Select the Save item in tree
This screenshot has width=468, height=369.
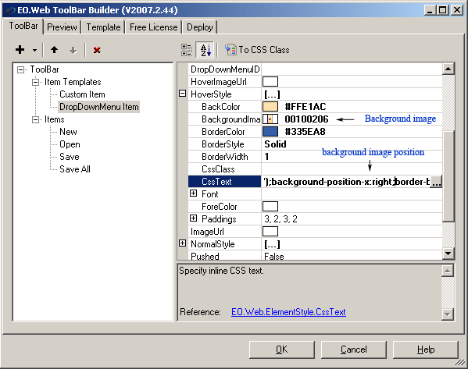tap(70, 157)
